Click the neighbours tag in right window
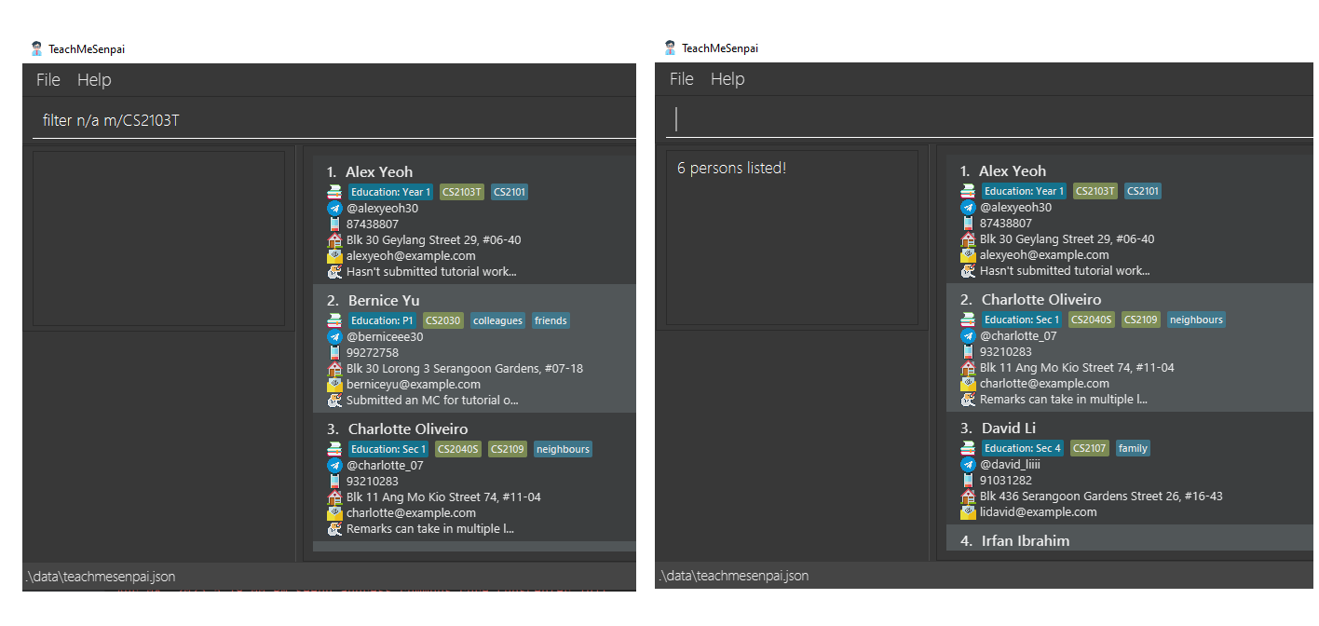The width and height of the screenshot is (1319, 626). pos(1196,320)
